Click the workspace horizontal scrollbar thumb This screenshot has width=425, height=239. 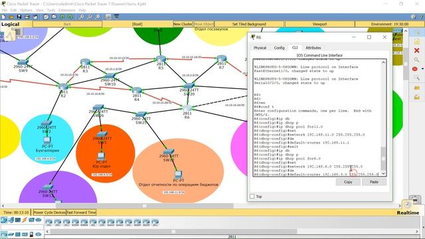click(x=145, y=206)
